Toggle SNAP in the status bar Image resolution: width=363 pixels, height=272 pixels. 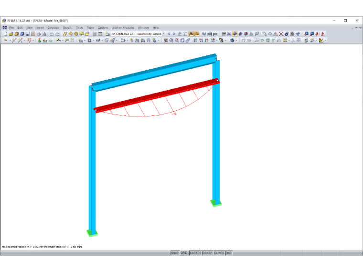(x=175, y=253)
